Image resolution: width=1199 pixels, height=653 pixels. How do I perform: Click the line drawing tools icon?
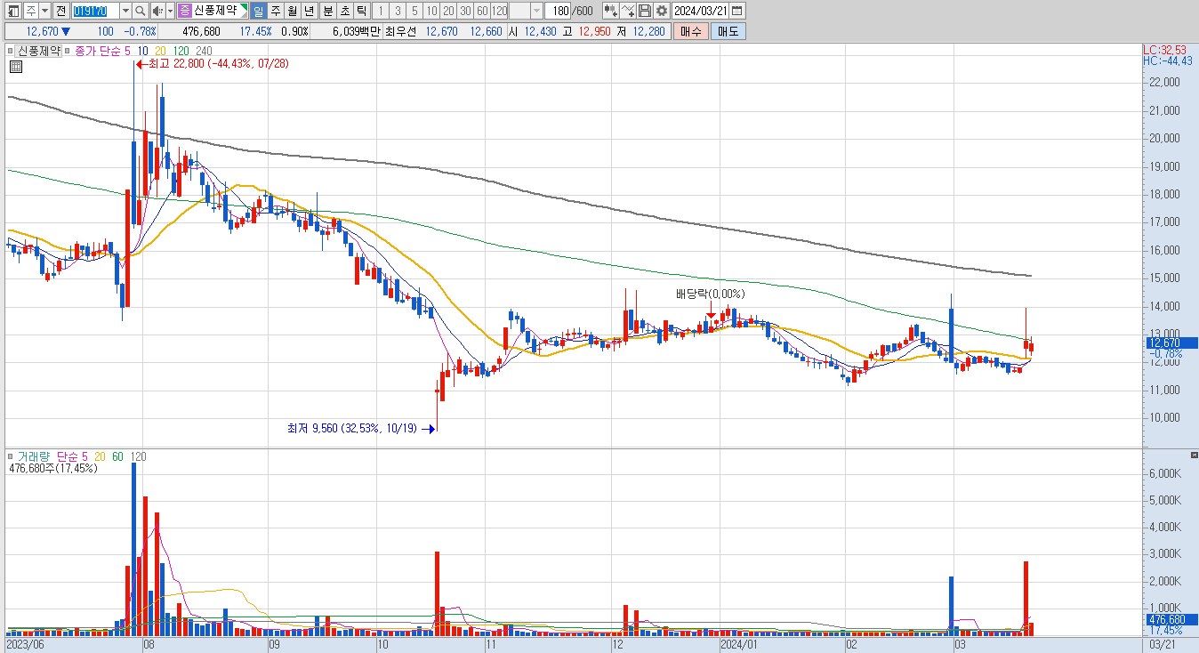coord(628,11)
